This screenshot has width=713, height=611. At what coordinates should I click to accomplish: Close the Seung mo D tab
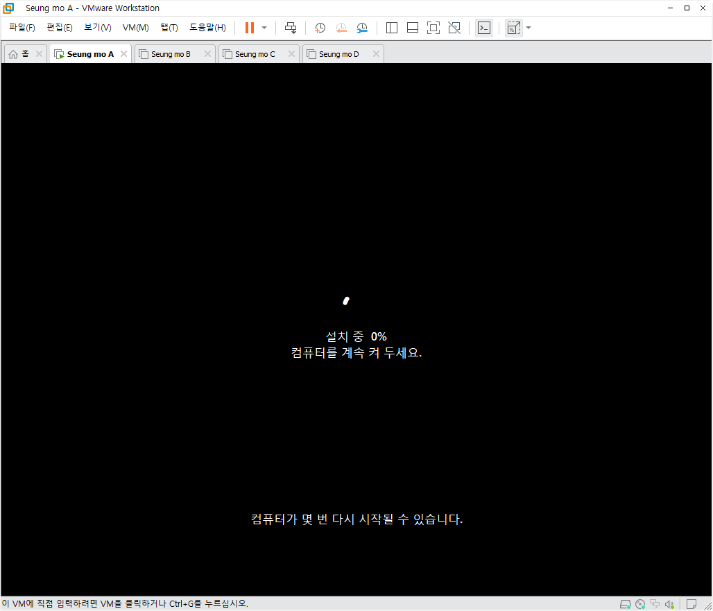coord(376,54)
